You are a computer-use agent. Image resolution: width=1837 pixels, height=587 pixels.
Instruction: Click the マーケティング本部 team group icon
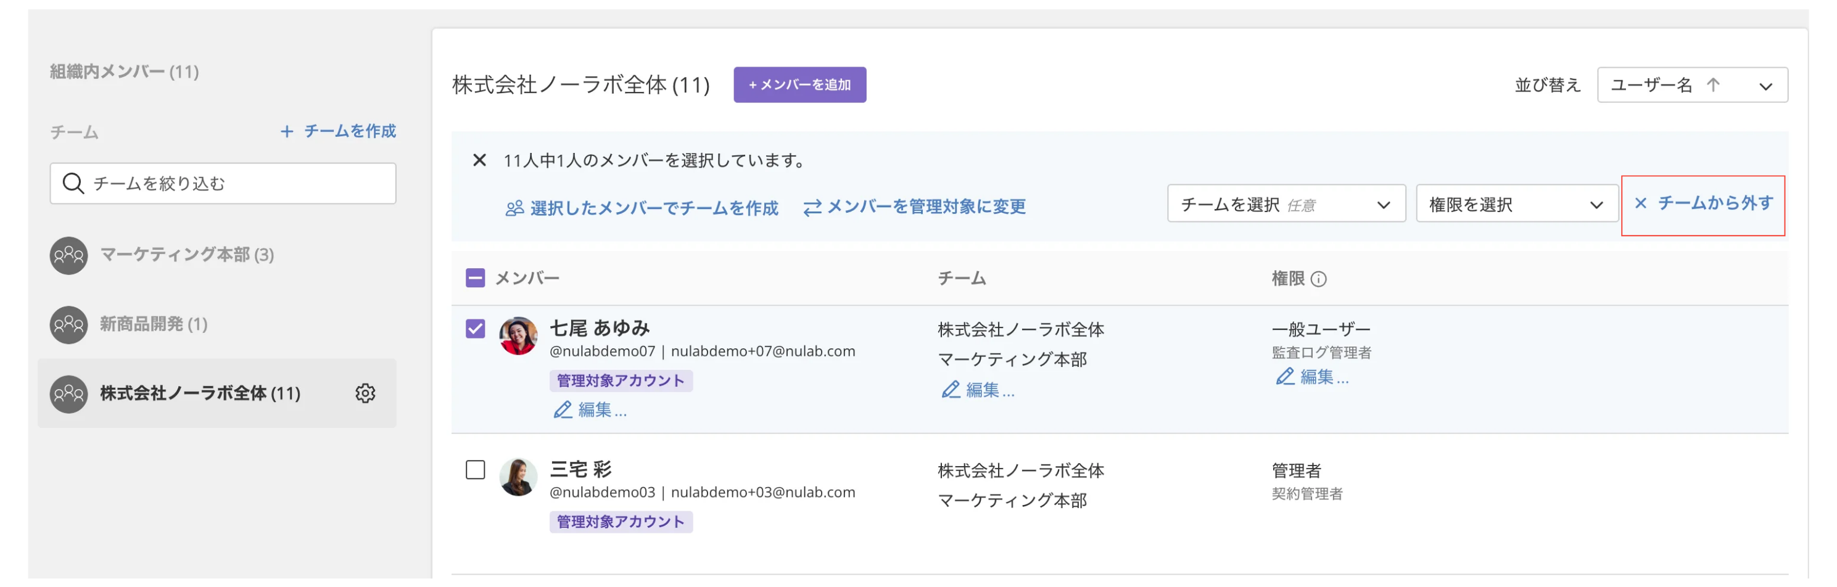click(68, 255)
